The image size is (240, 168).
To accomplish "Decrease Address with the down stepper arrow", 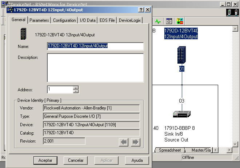I will (x=76, y=91).
